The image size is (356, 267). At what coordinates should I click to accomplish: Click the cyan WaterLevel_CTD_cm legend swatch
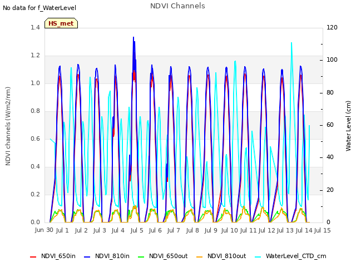[258, 257]
